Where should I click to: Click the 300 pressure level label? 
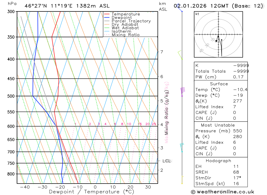pos(11,11)
